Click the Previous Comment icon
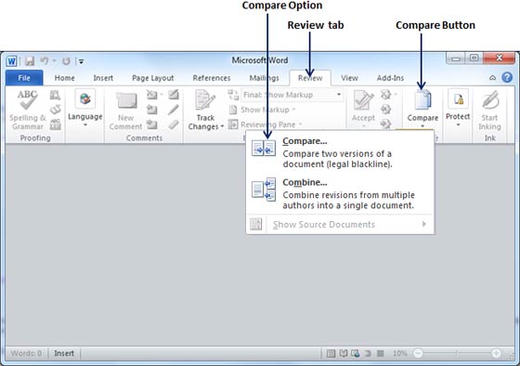Image resolution: width=520 pixels, height=366 pixels. coord(152,110)
